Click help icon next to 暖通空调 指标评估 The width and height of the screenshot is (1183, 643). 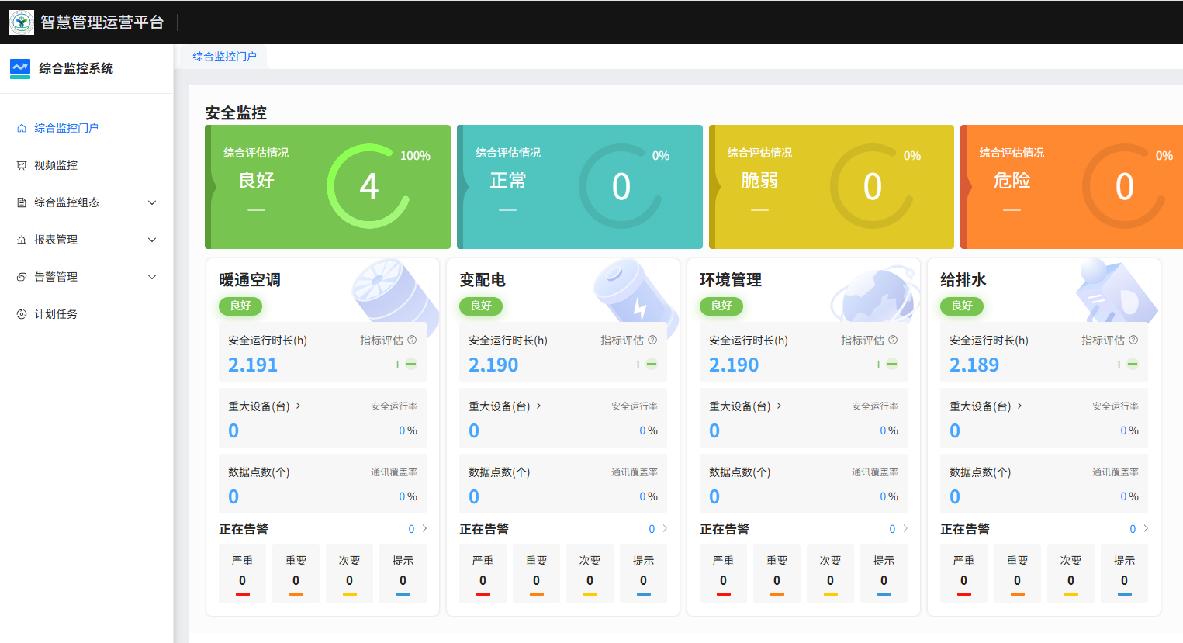[412, 340]
